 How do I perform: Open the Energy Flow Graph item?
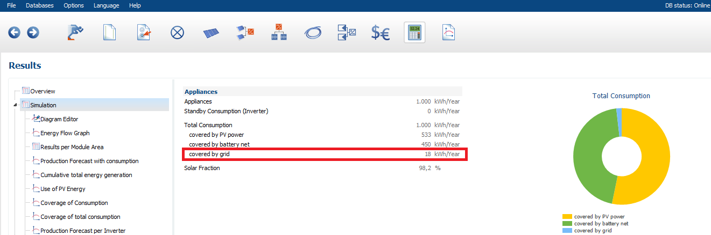click(x=65, y=133)
